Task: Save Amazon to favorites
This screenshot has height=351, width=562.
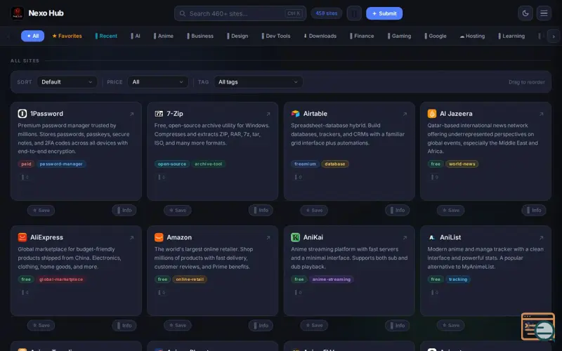Action: point(178,325)
